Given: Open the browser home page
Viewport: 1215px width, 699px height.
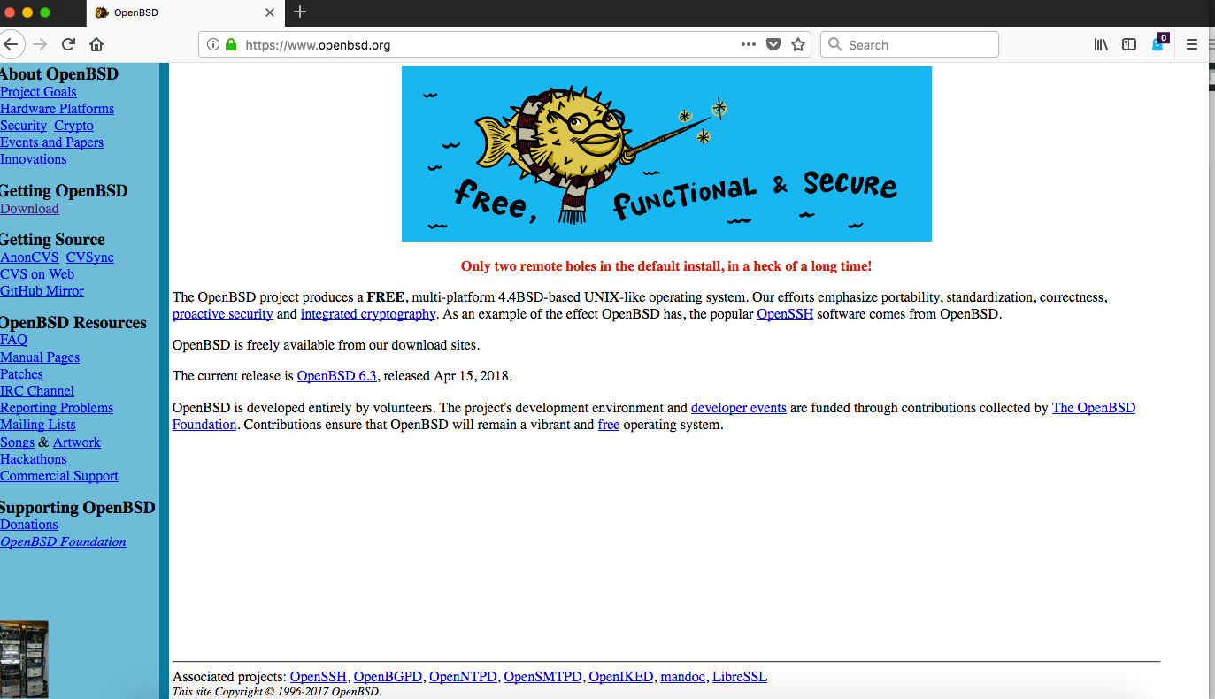Looking at the screenshot, I should point(96,44).
